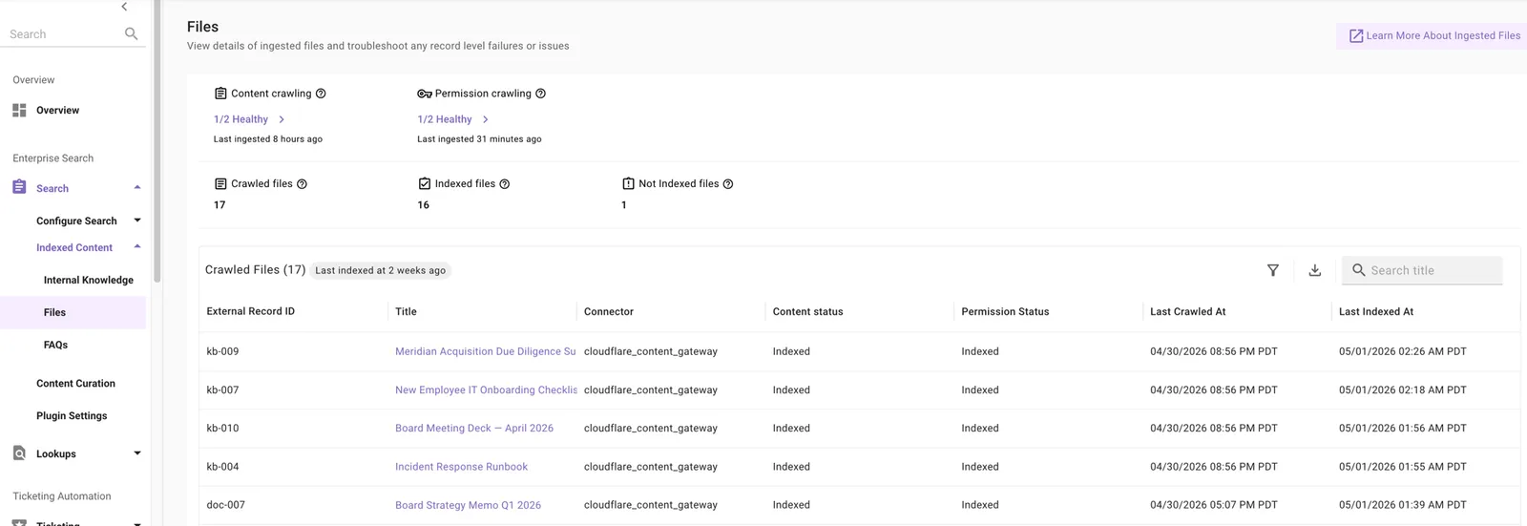Open Content crawling help tooltip icon
The width and height of the screenshot is (1527, 526).
point(321,94)
